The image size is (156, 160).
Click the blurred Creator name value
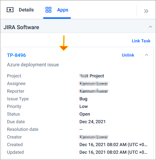click(93, 137)
